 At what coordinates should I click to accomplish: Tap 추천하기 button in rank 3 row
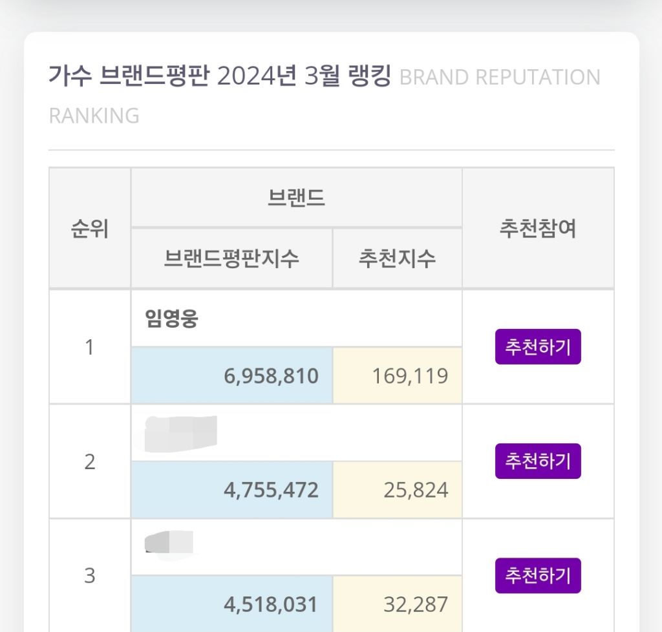[x=538, y=575]
